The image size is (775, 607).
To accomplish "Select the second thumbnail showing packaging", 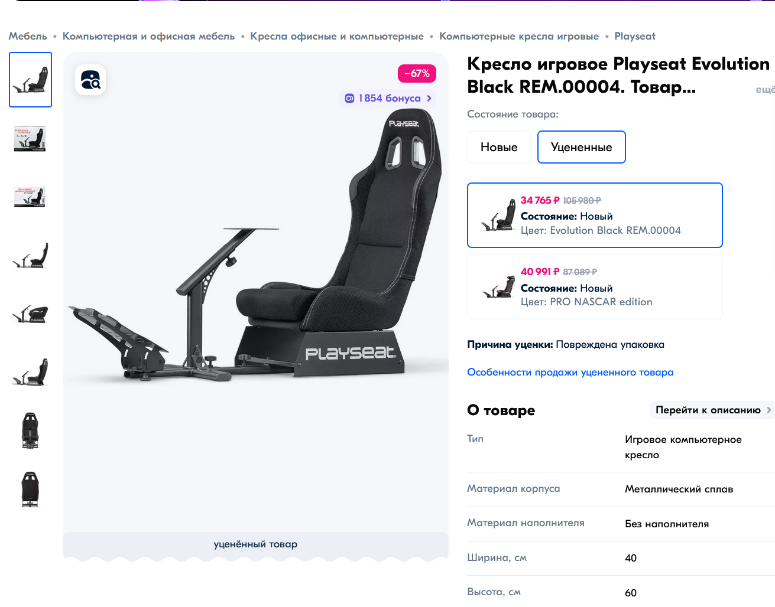I will [x=30, y=139].
